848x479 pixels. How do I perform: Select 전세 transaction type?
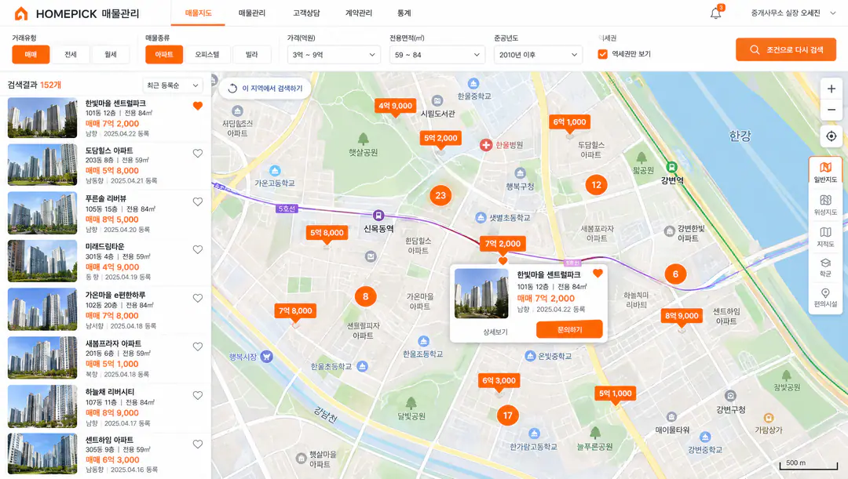[x=71, y=55]
